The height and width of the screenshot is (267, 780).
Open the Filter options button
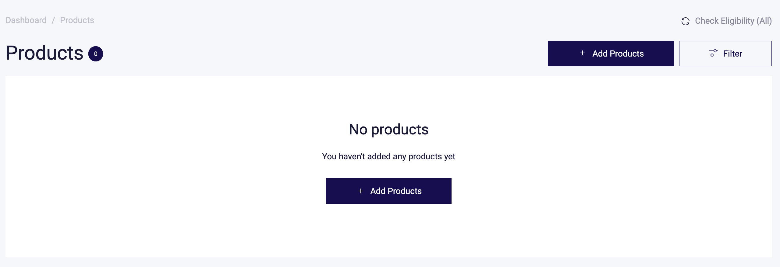tap(725, 54)
